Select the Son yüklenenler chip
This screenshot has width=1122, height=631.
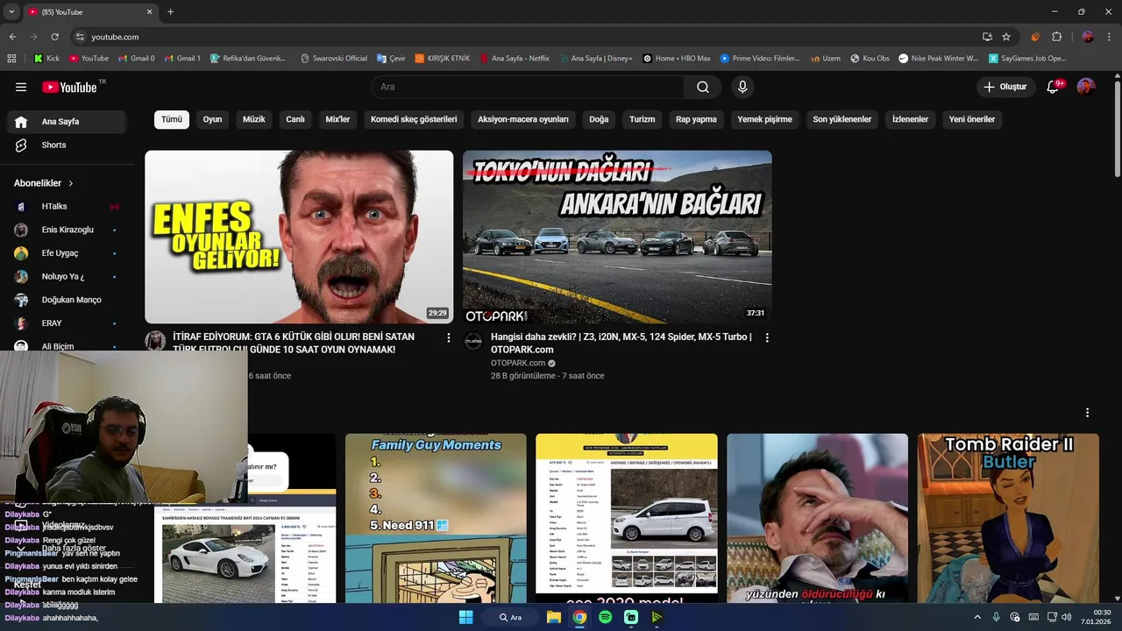coord(841,119)
